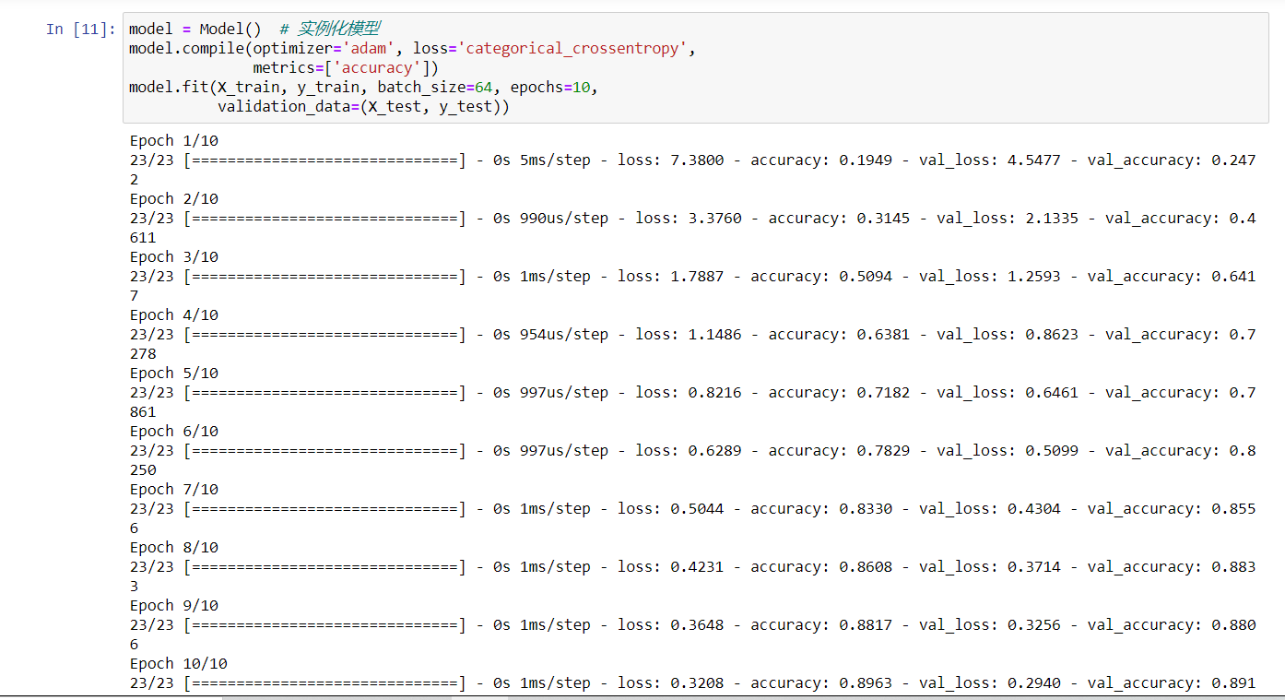1285x700 pixels.
Task: Click the '5ms/step' timing in epoch 1
Action: (x=555, y=160)
